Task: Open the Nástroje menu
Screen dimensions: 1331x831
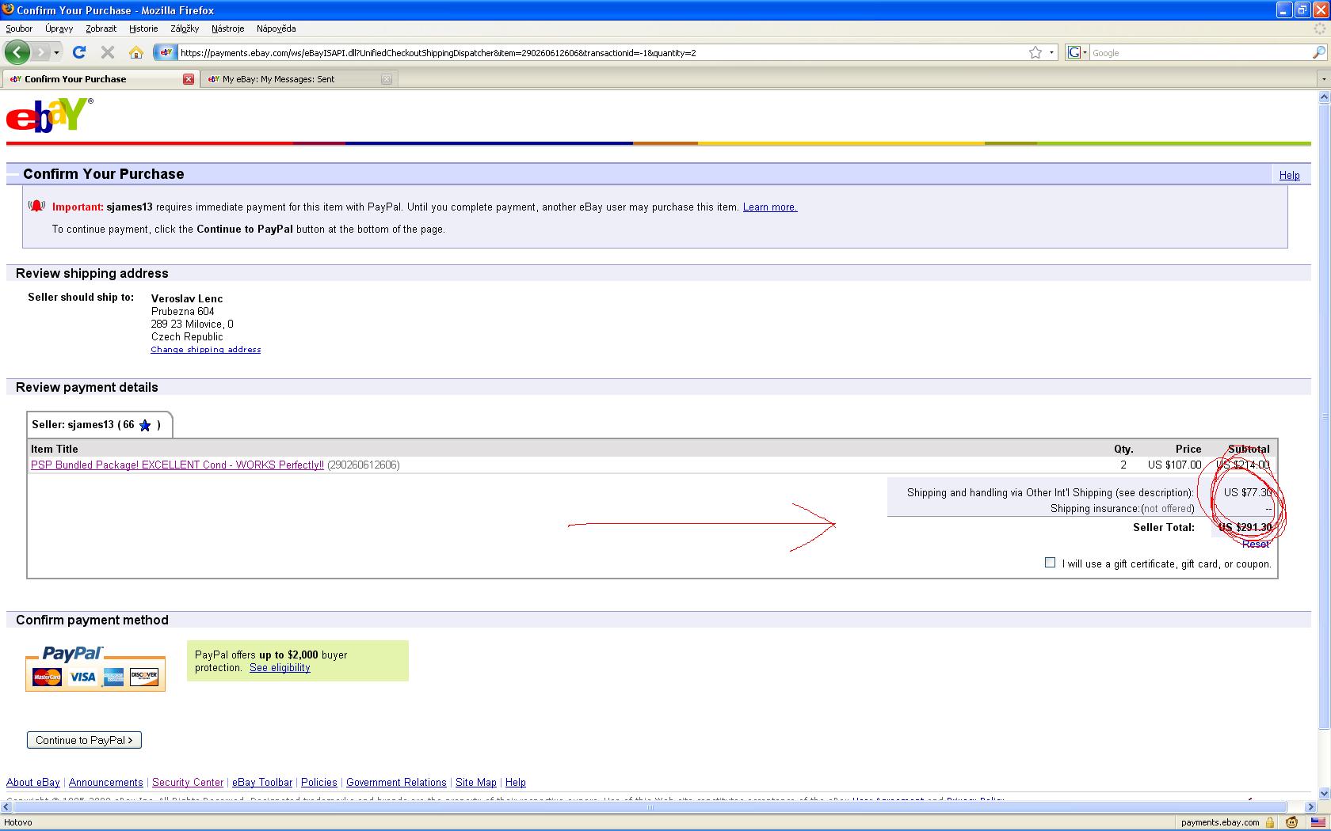Action: pos(227,28)
